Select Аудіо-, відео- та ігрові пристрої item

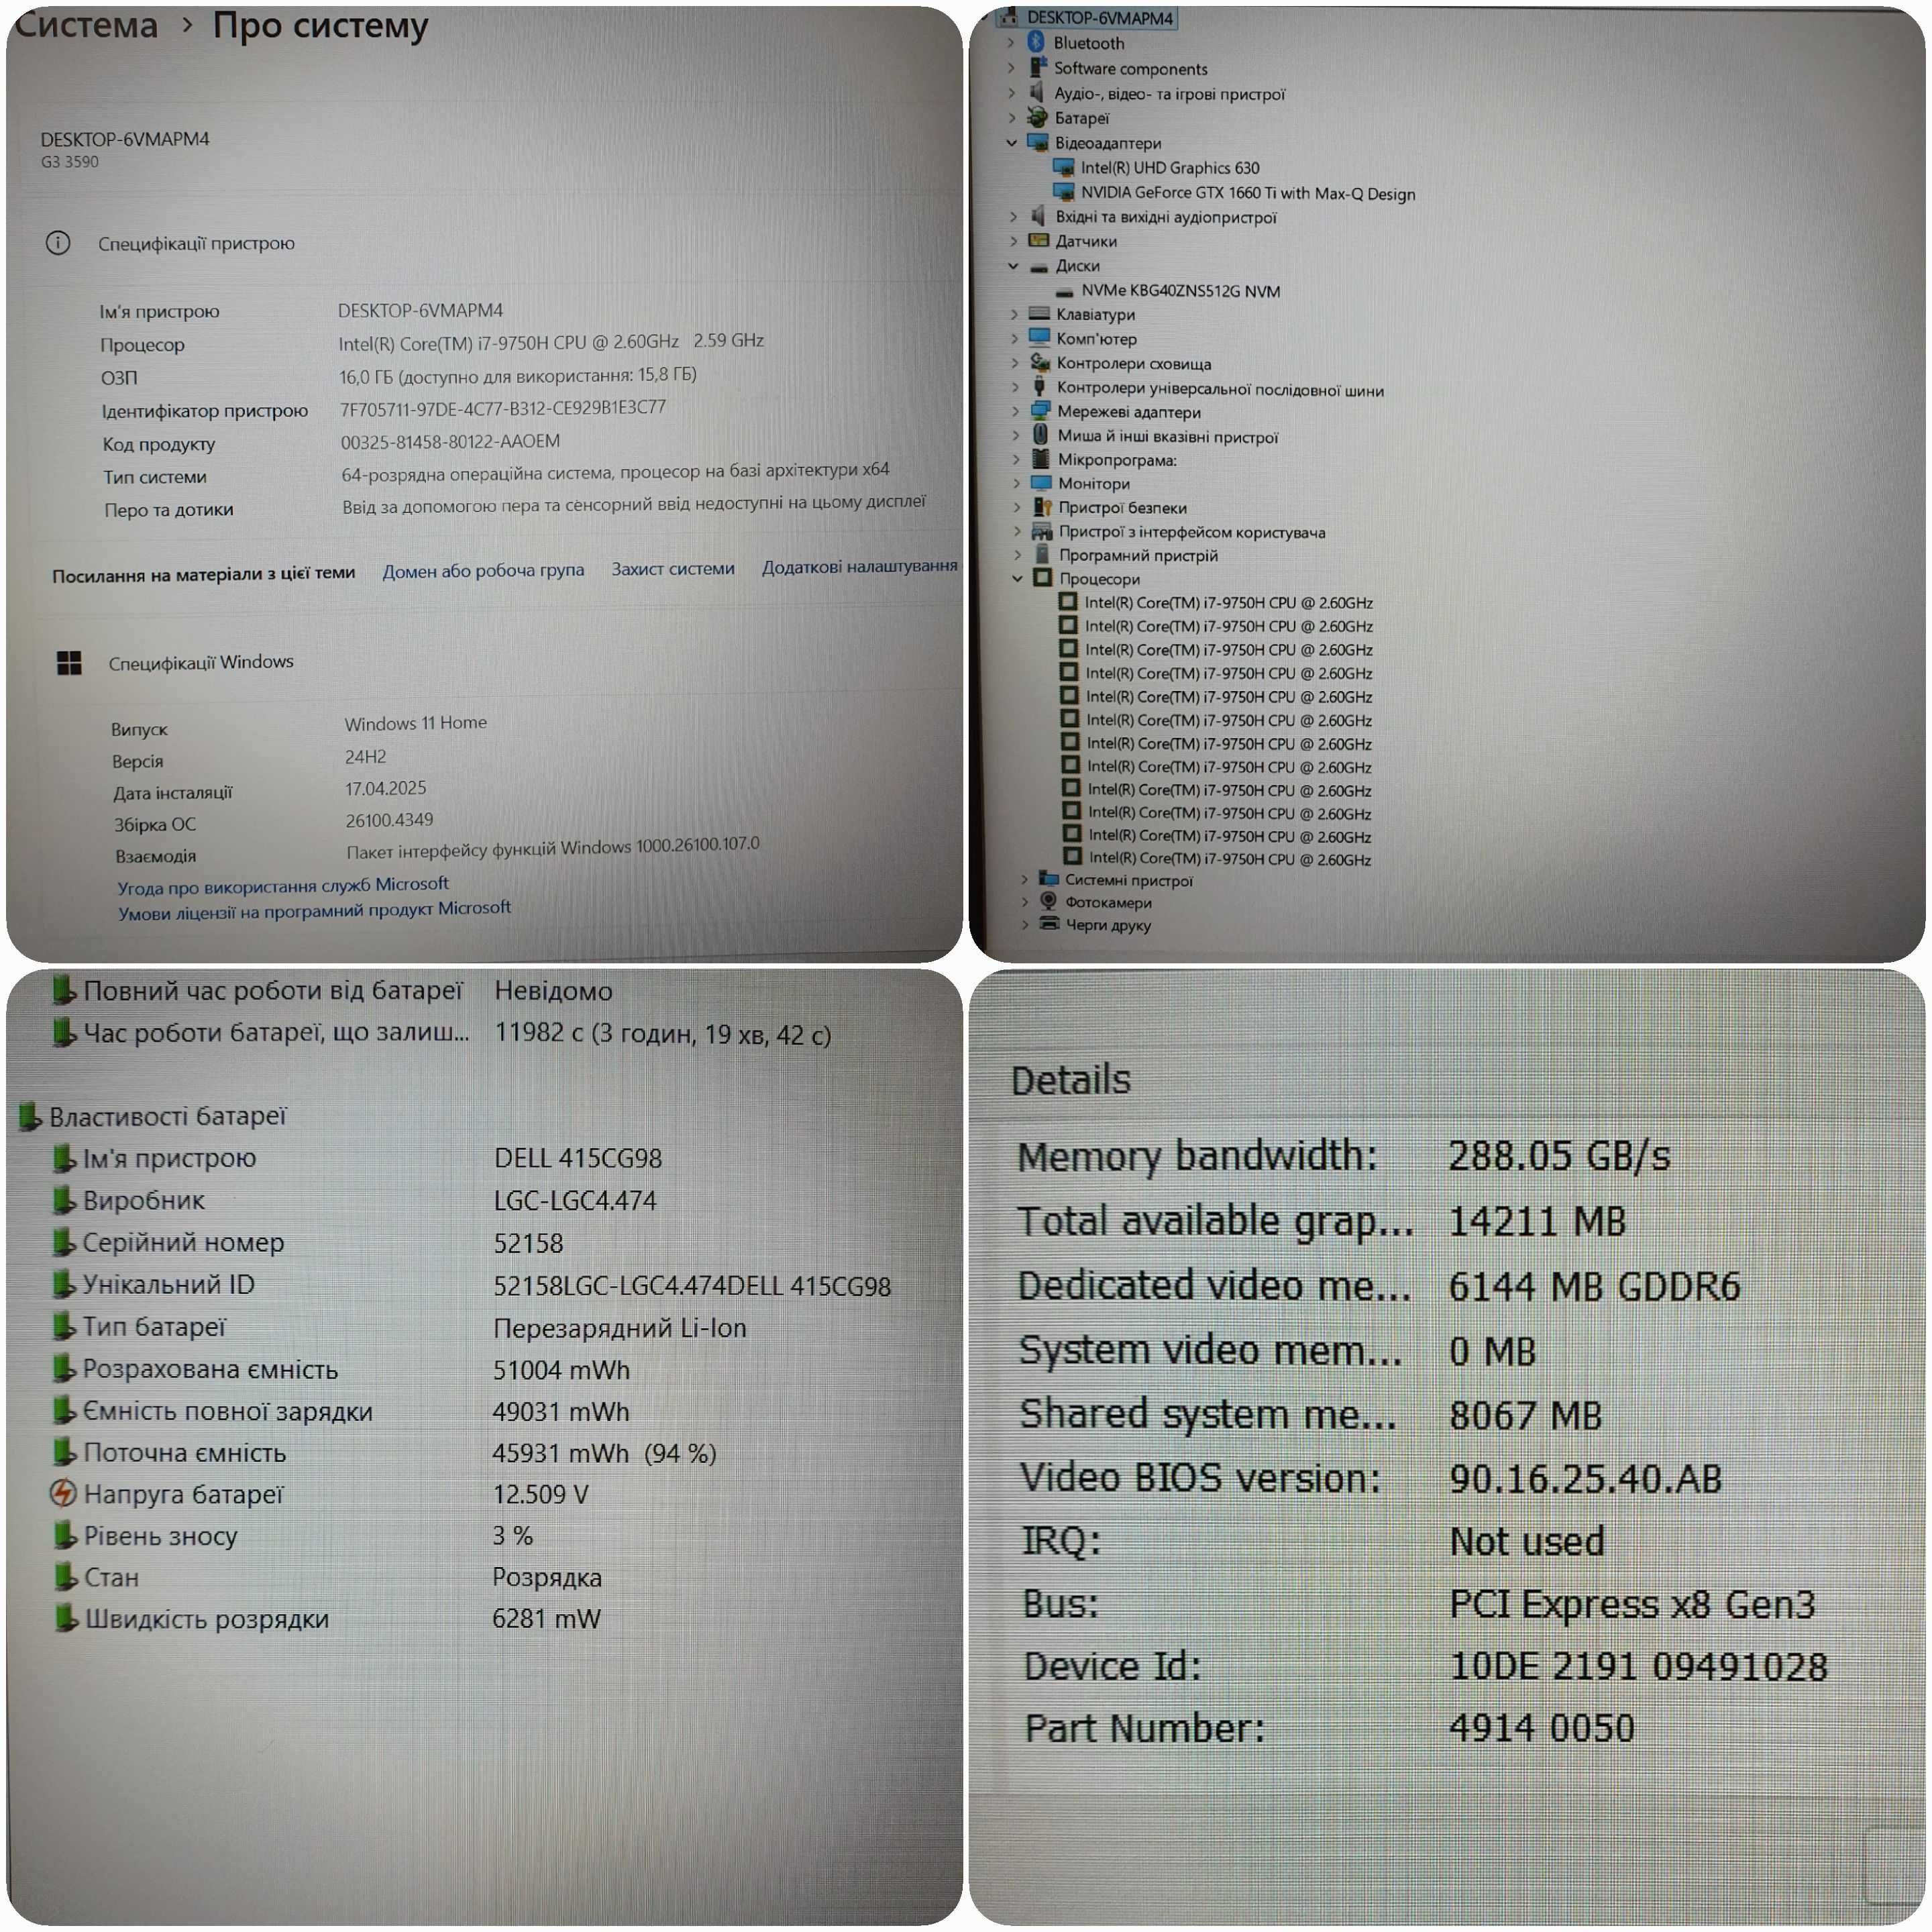tap(1169, 94)
